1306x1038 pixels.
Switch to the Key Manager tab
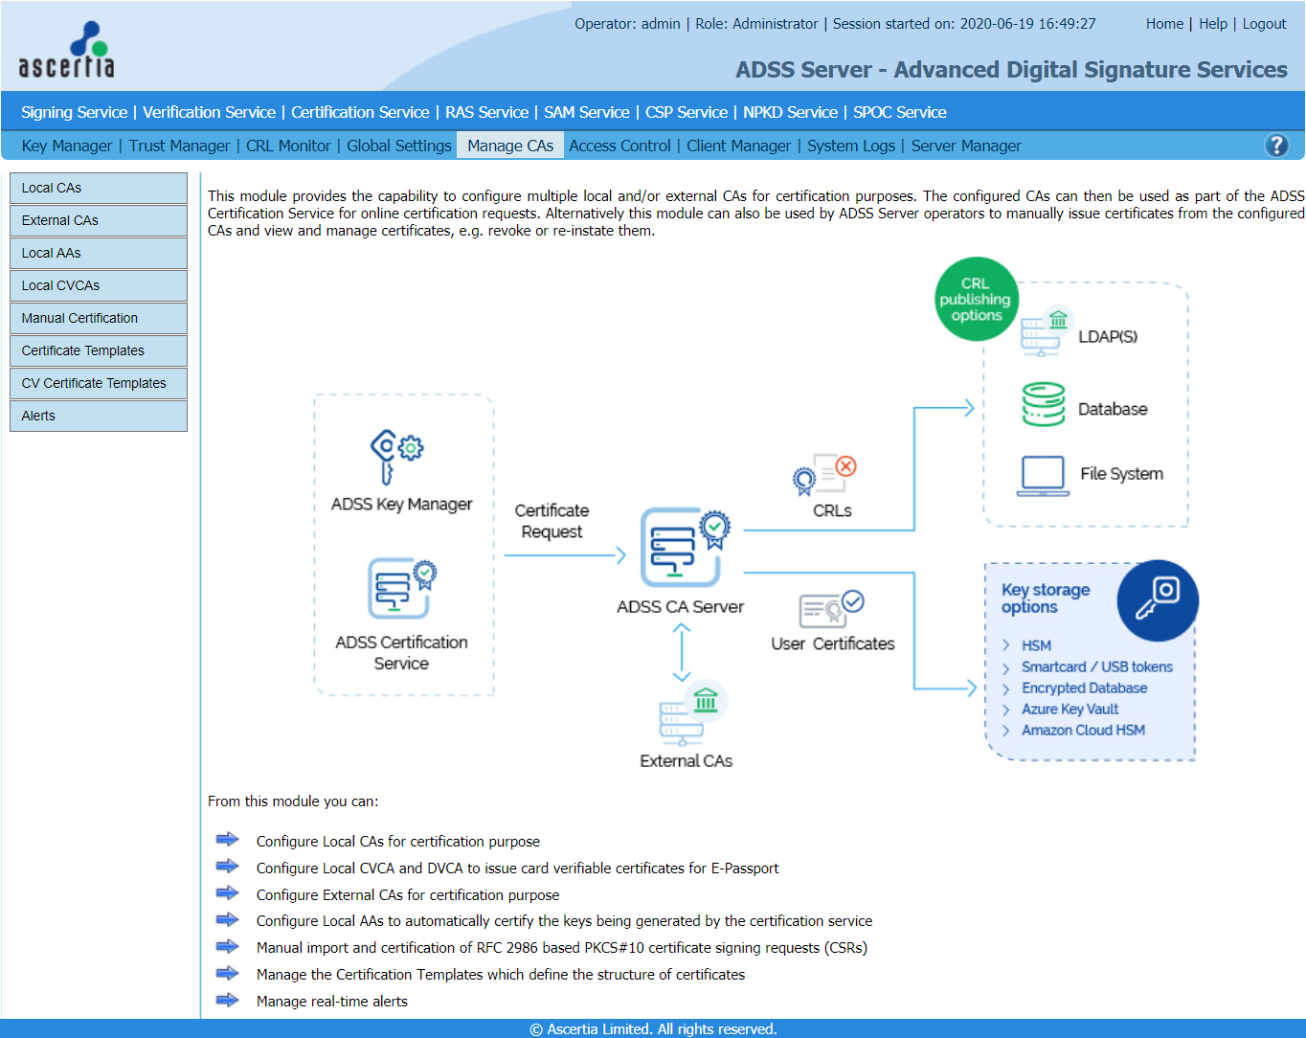coord(67,146)
